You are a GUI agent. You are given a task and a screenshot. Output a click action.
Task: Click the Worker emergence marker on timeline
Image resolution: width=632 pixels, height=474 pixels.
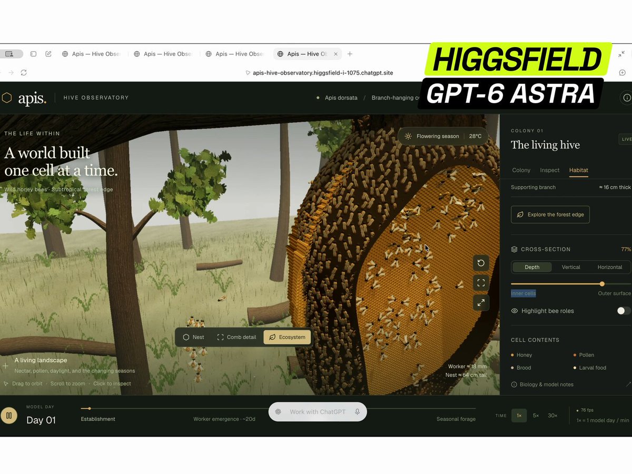pyautogui.click(x=224, y=419)
